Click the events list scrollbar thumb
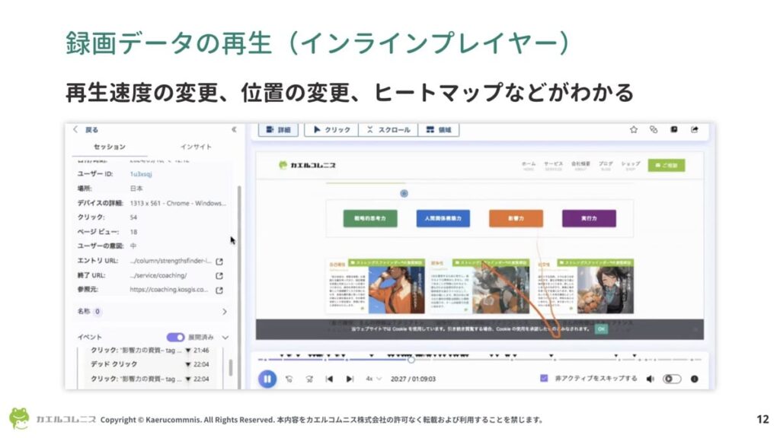Viewport: 780px width, 438px height. pos(230,367)
